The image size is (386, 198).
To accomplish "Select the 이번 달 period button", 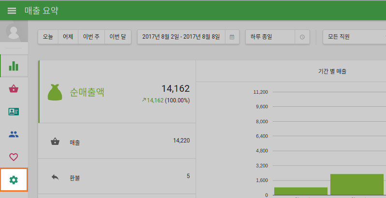I will coord(118,37).
